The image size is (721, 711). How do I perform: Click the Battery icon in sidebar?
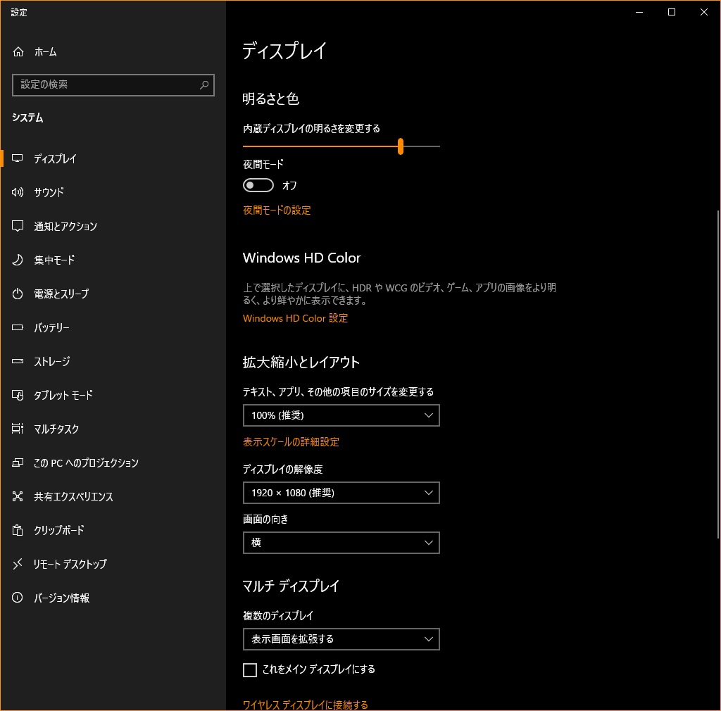[18, 327]
